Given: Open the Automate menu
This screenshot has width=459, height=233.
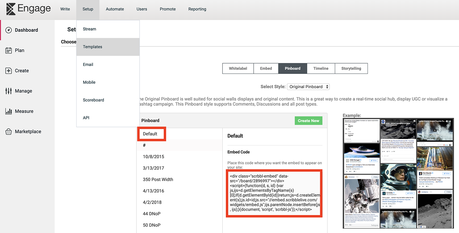Looking at the screenshot, I should (x=115, y=9).
